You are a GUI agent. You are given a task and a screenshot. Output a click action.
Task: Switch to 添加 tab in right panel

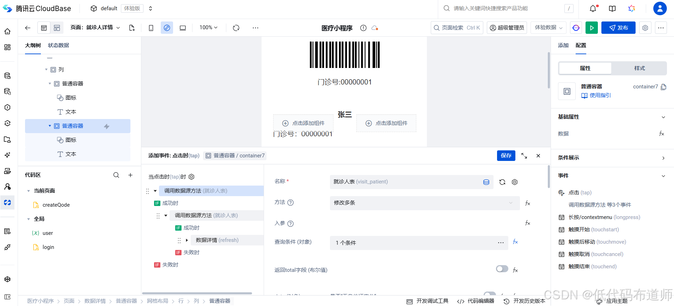(x=563, y=45)
